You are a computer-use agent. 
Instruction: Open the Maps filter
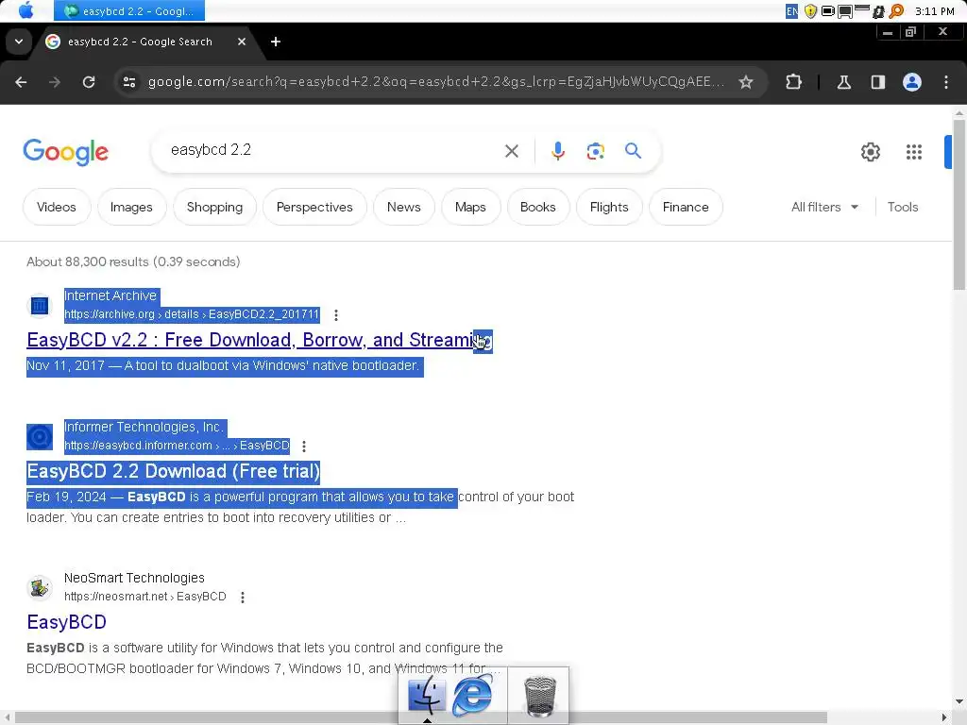(470, 207)
